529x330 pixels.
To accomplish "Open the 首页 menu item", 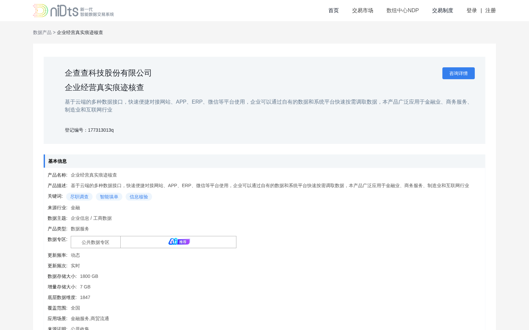I will 333,11.
